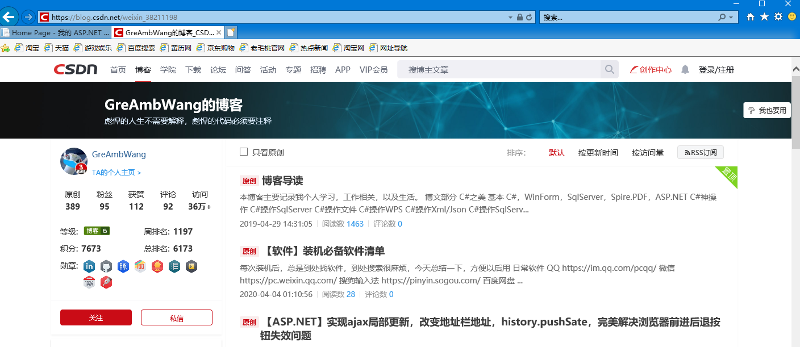Open the 博客导读 article
800x347 pixels.
pos(282,181)
